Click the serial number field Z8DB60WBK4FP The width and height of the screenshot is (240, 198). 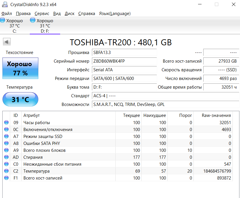tap(124, 61)
